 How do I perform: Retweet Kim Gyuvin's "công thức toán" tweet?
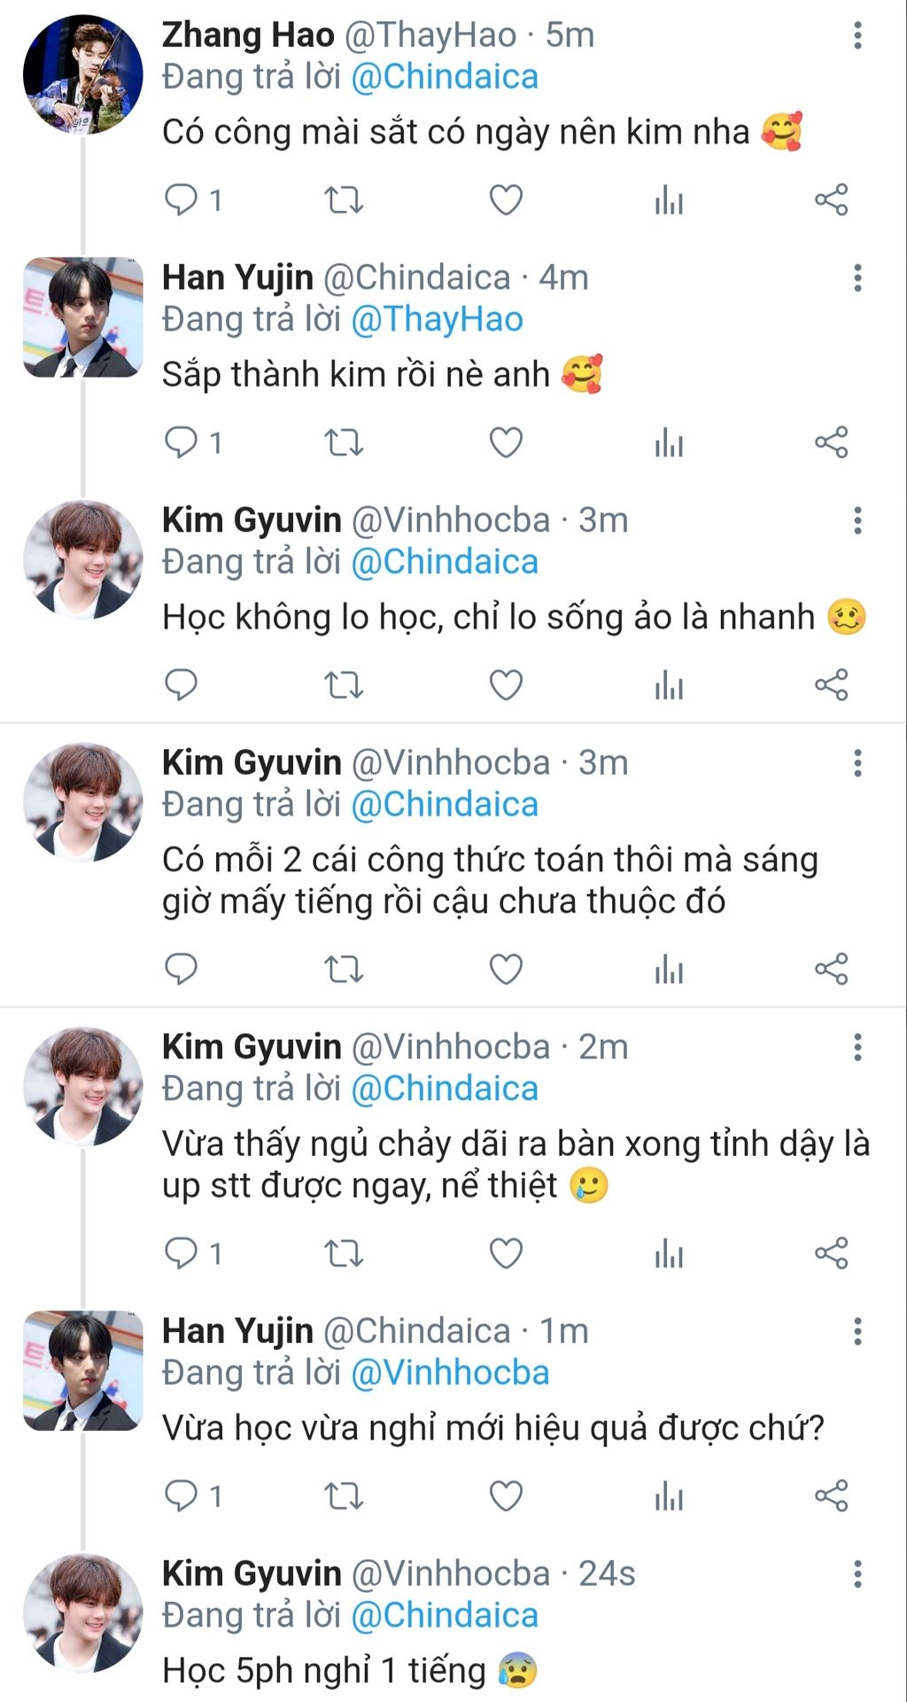(344, 969)
